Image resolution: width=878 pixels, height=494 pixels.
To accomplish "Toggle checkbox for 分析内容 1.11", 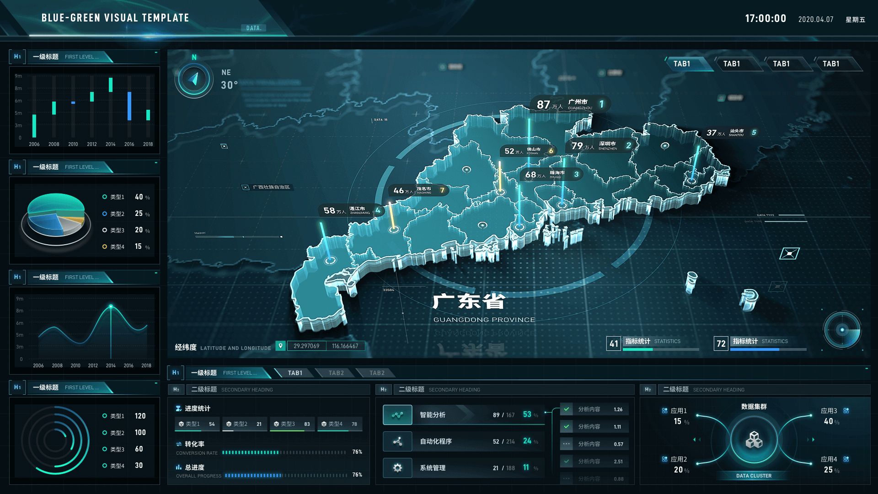I will point(567,427).
